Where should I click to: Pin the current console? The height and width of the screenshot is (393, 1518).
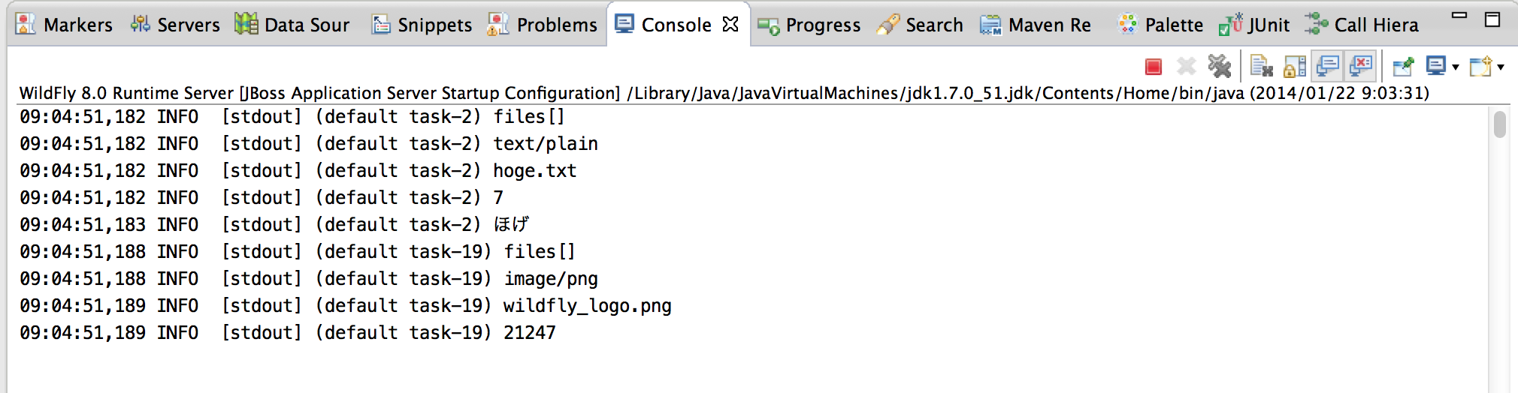coord(1403,67)
